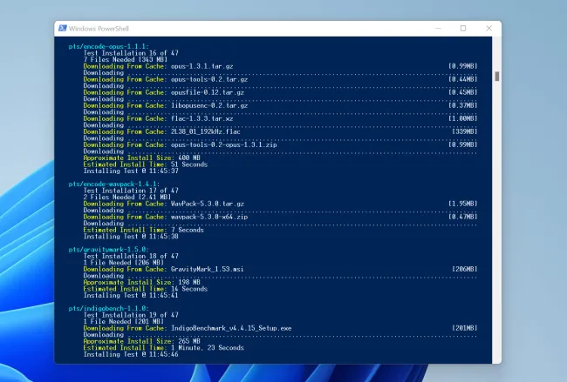Image resolution: width=567 pixels, height=382 pixels.
Task: Click the text 2 Files Needed [2.41 MB]
Action: click(x=127, y=197)
